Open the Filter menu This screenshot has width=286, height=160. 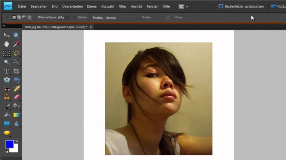tap(122, 6)
